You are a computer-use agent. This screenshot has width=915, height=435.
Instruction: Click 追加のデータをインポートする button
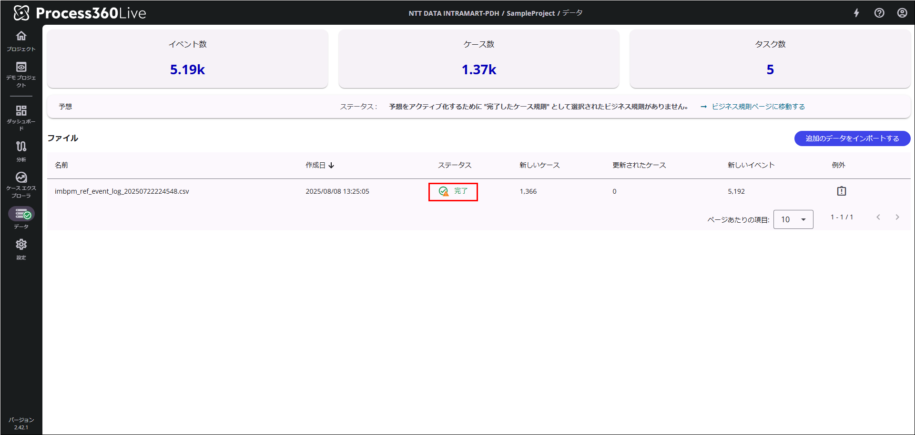(x=852, y=138)
